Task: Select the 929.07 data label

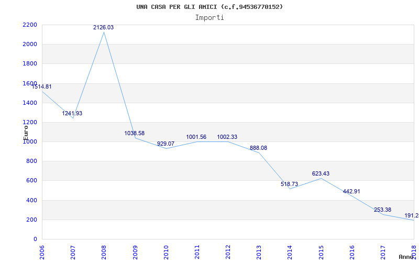Action: coord(166,144)
